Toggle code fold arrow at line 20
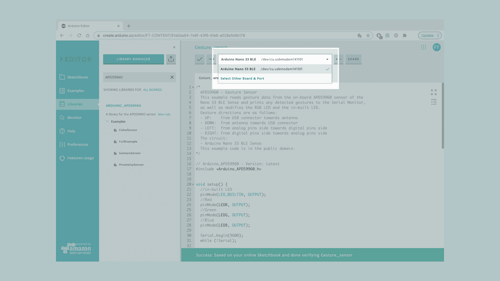 point(193,184)
